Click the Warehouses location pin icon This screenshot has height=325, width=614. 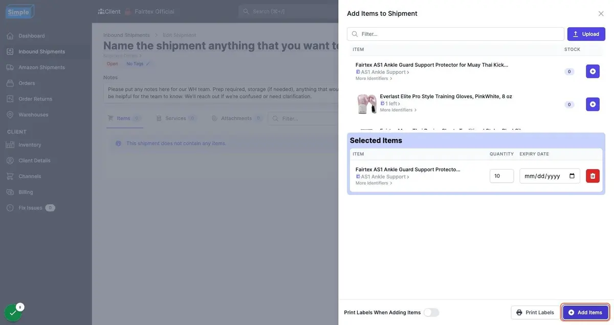coord(10,115)
